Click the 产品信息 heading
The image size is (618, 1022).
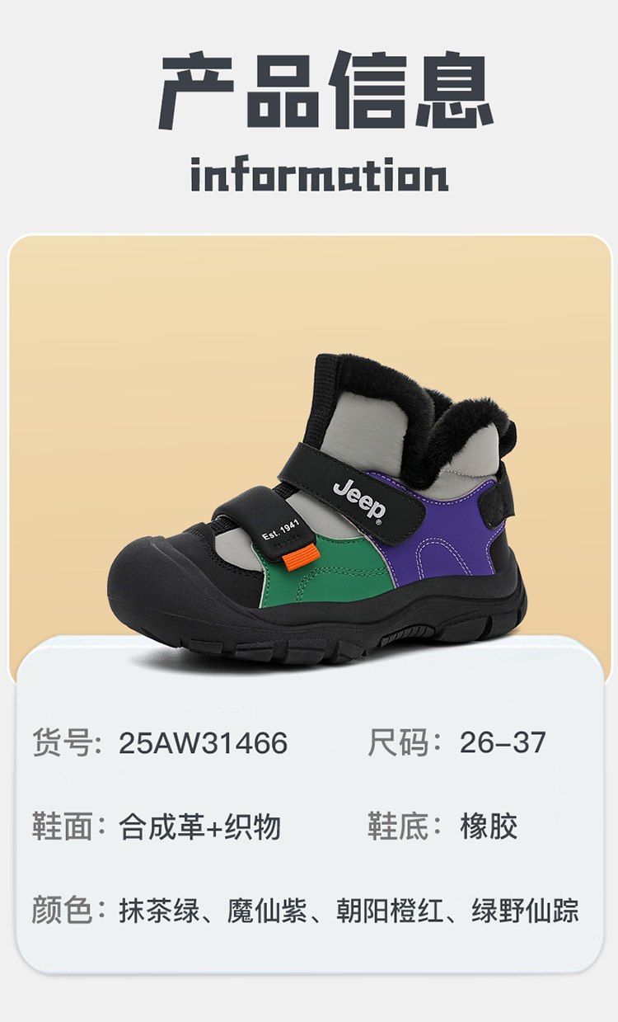[327, 92]
